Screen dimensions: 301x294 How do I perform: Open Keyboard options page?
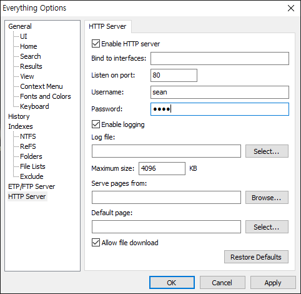pyautogui.click(x=34, y=106)
